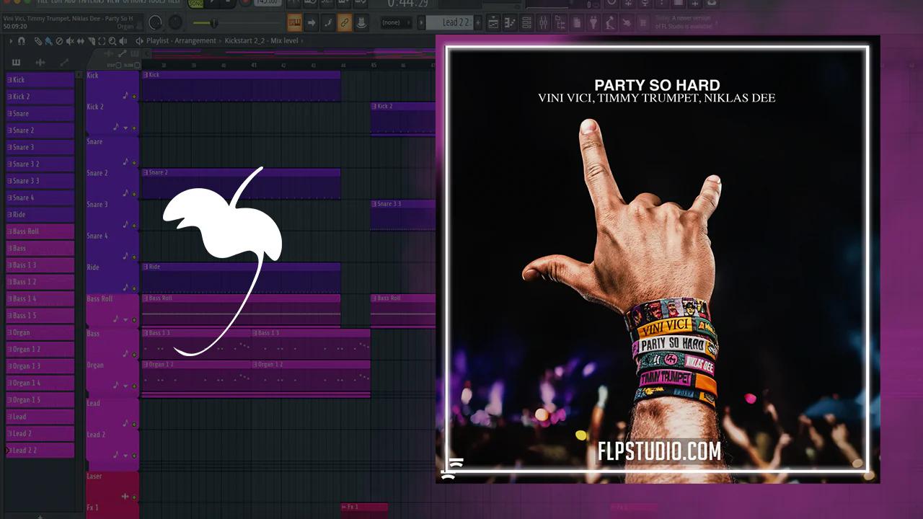Select the Mute tool in playlist toolbar
This screenshot has width=923, height=519.
point(69,41)
